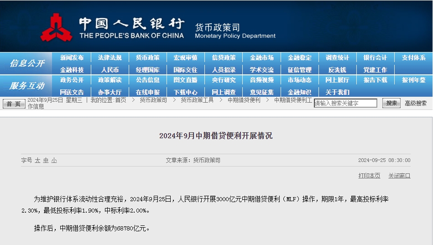
Task: Click the 首页 home button
Action: coord(14,104)
